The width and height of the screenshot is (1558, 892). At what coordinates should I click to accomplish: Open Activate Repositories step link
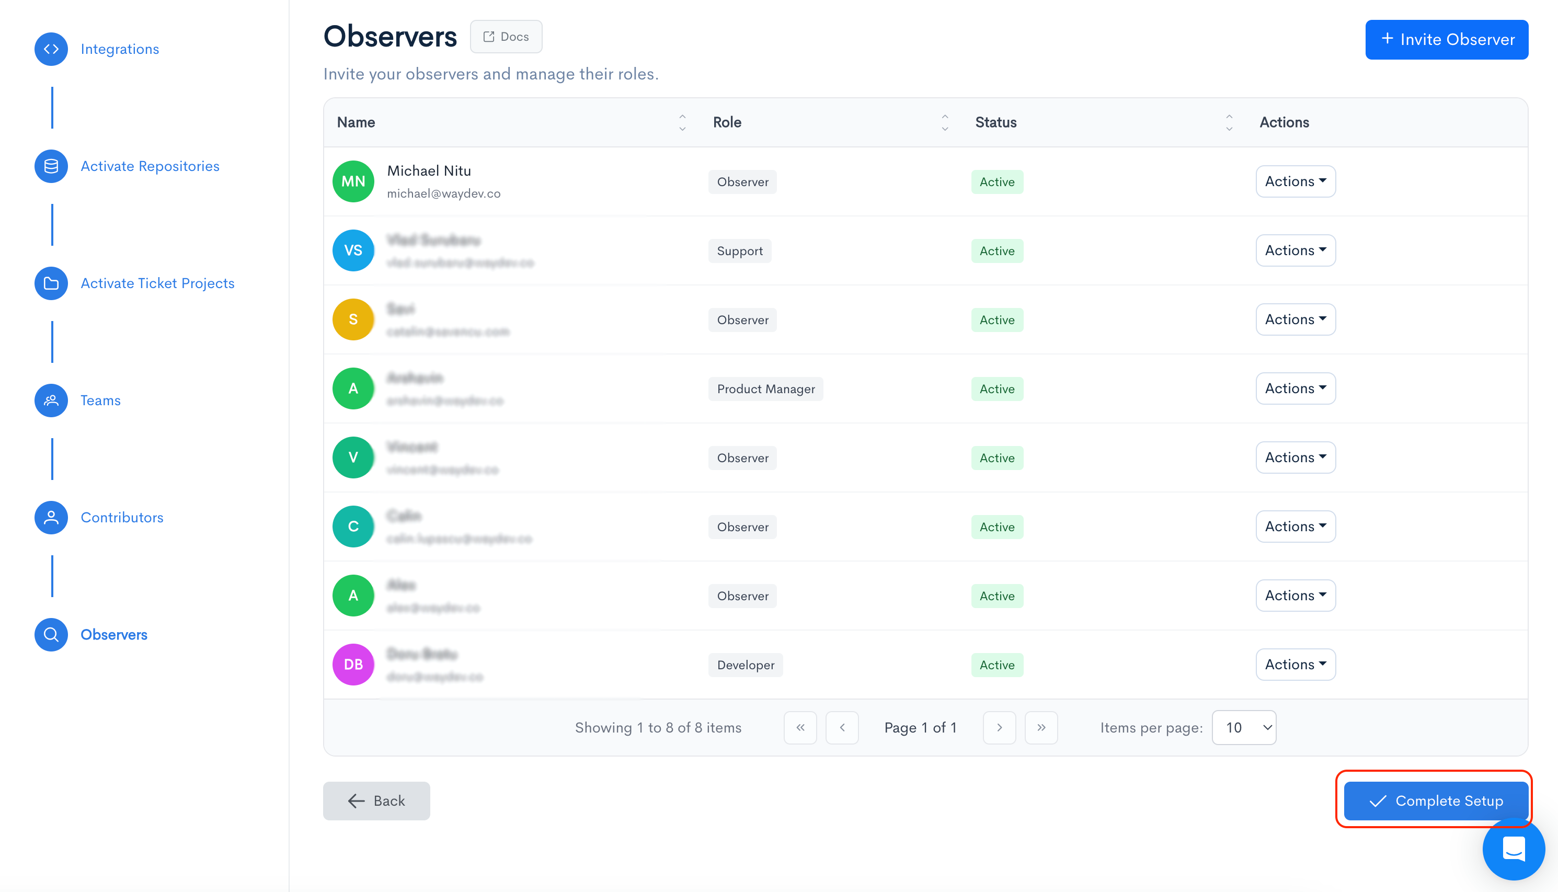coord(150,166)
